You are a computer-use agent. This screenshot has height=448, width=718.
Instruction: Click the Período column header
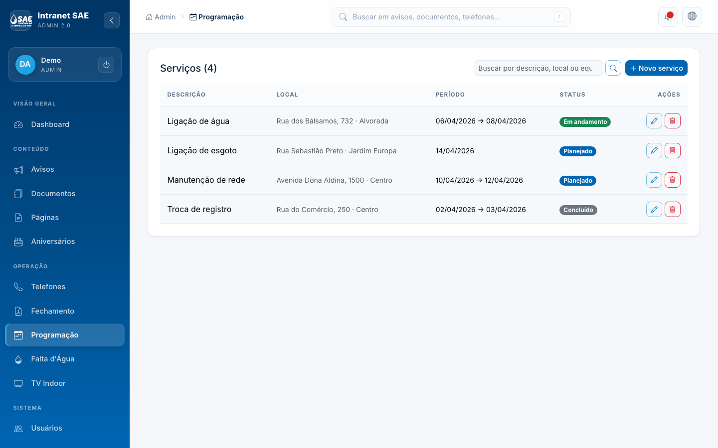pyautogui.click(x=450, y=95)
